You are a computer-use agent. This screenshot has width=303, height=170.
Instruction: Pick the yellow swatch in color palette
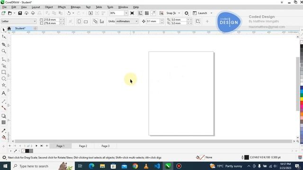pos(302,99)
